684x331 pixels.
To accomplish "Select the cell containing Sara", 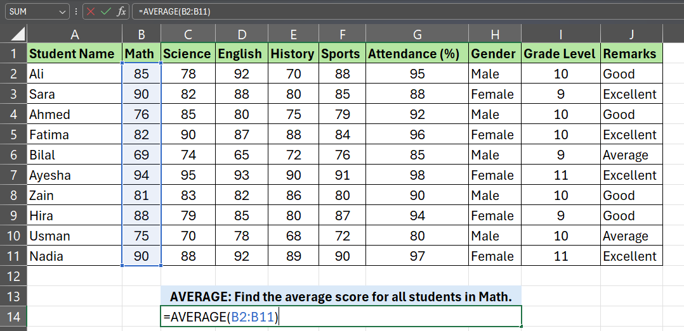I will (75, 94).
